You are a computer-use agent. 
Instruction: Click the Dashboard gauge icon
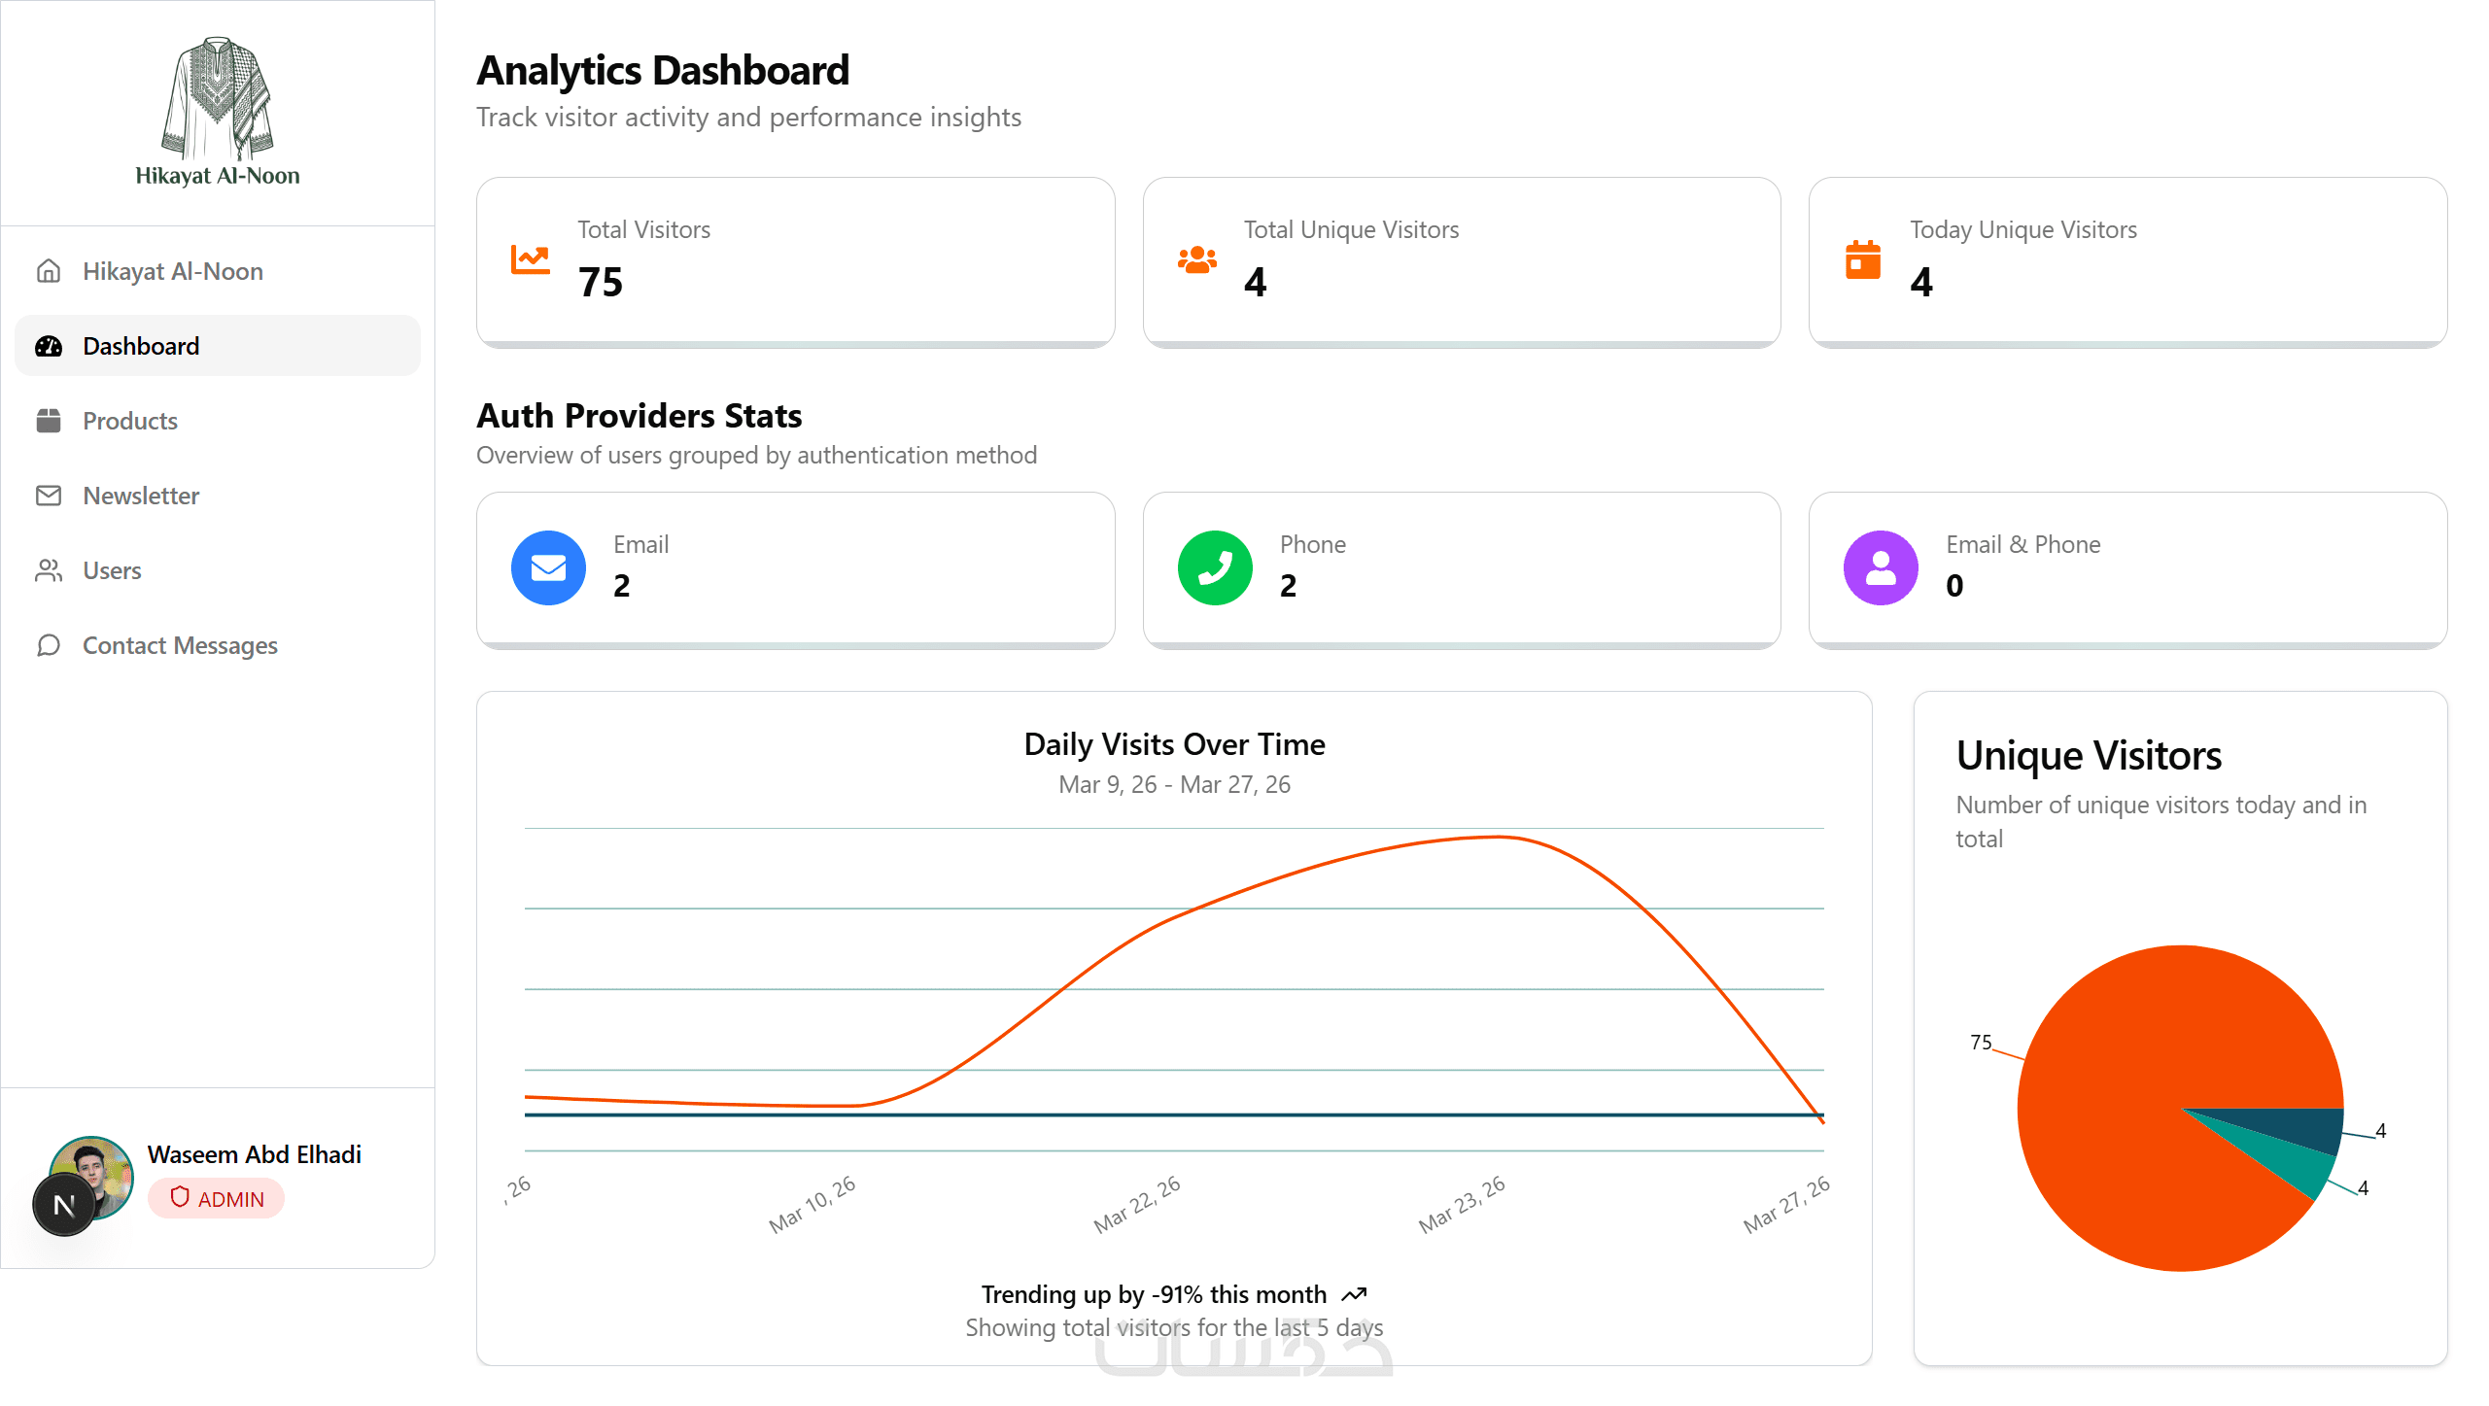[49, 346]
